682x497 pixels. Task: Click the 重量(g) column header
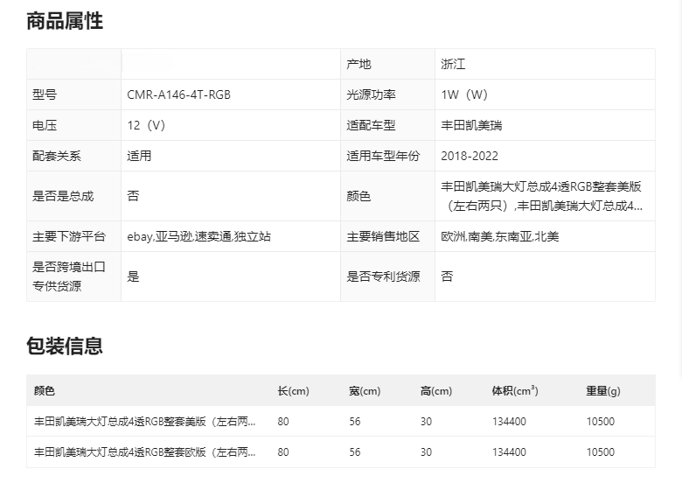603,391
